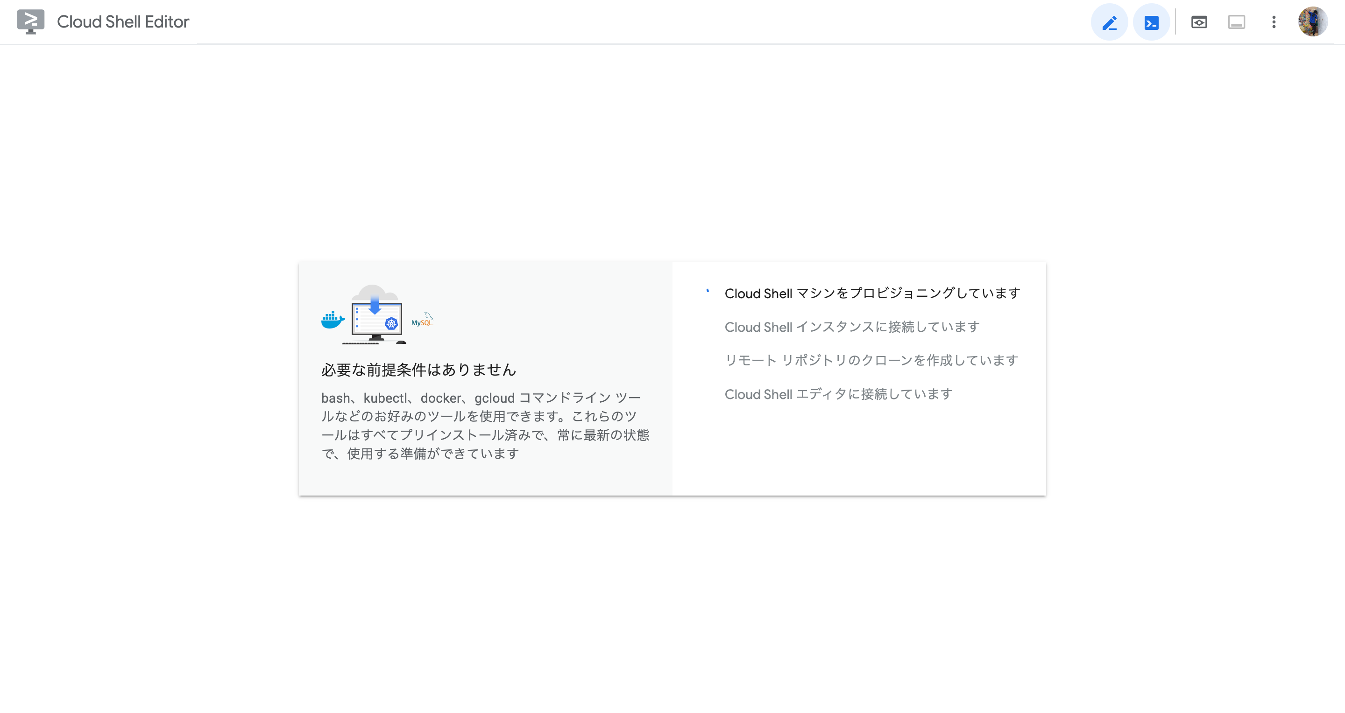Select the リモート リポジトリのクローンを作成しています step
This screenshot has width=1345, height=713.
pos(871,360)
